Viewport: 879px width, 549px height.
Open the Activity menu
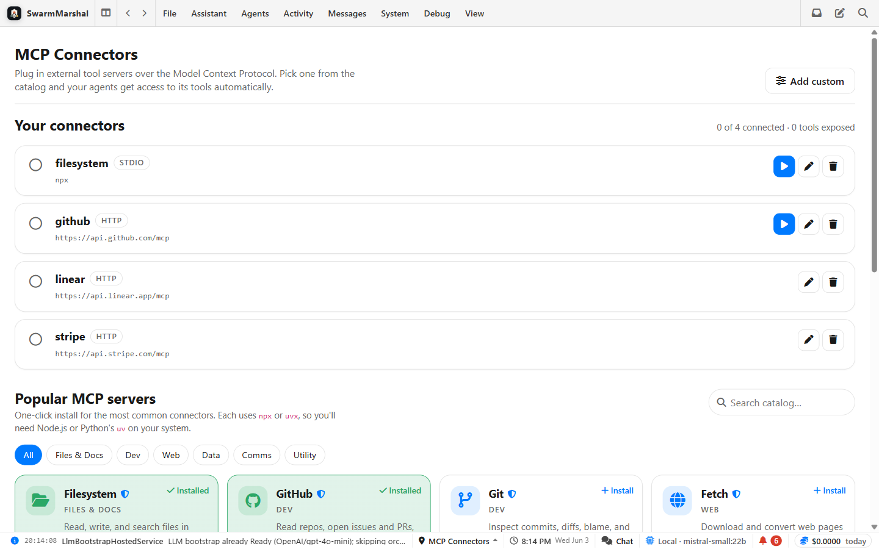pyautogui.click(x=298, y=13)
